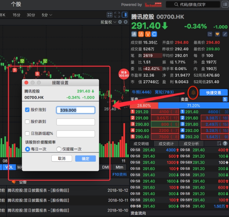Viewport: 229px width, 217px height.
Task: Select bid level 1 price 291.20
Action: click(142, 112)
